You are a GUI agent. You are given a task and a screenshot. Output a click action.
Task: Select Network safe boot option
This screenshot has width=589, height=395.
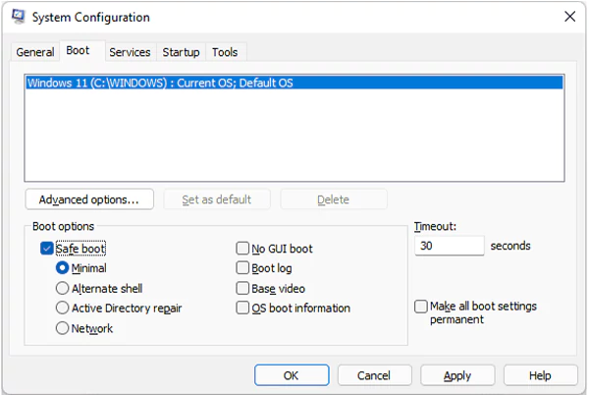(62, 328)
